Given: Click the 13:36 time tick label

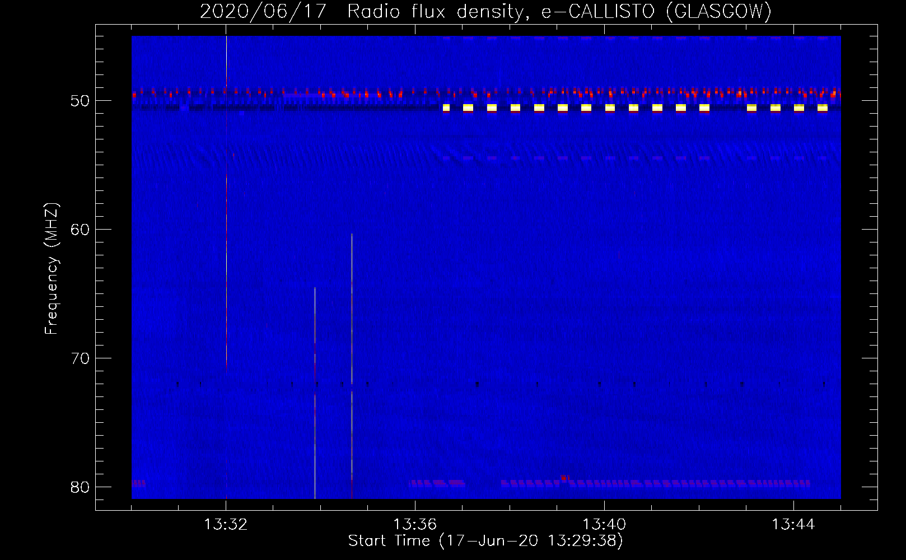Looking at the screenshot, I should coord(415,525).
